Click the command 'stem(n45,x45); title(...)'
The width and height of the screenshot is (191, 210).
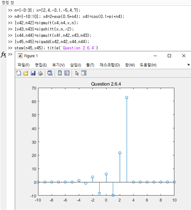pyautogui.click(x=56, y=48)
